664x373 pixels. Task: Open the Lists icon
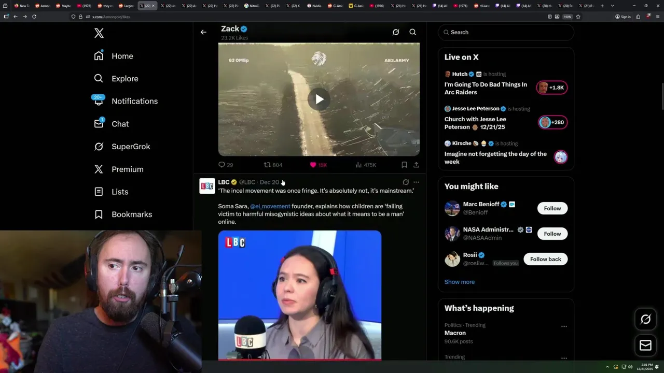99,192
